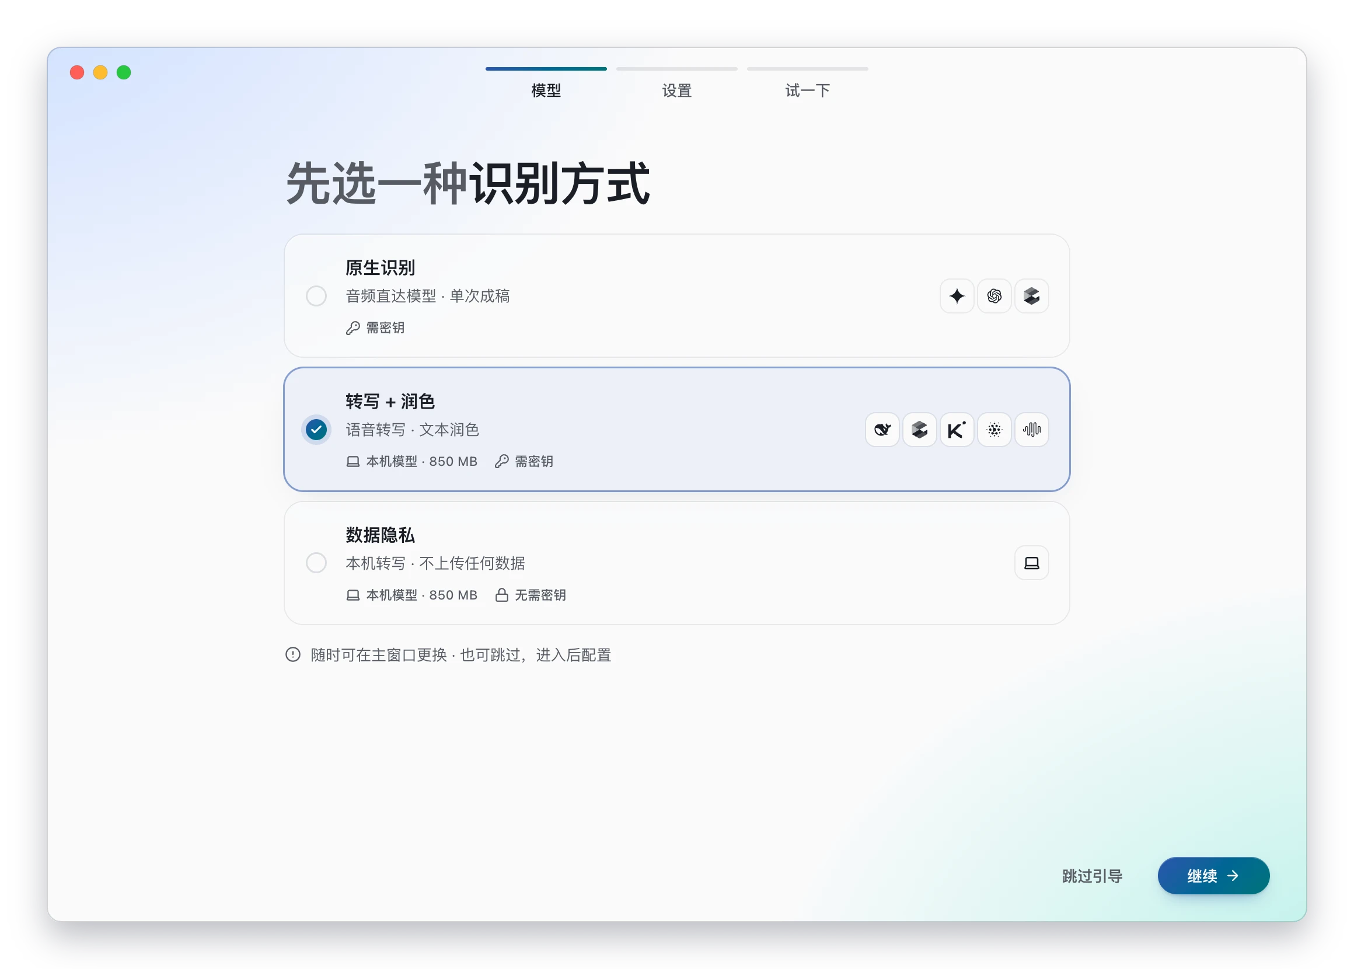Click the audio waveform provider icon
Viewport: 1354px width, 969px height.
click(1031, 430)
